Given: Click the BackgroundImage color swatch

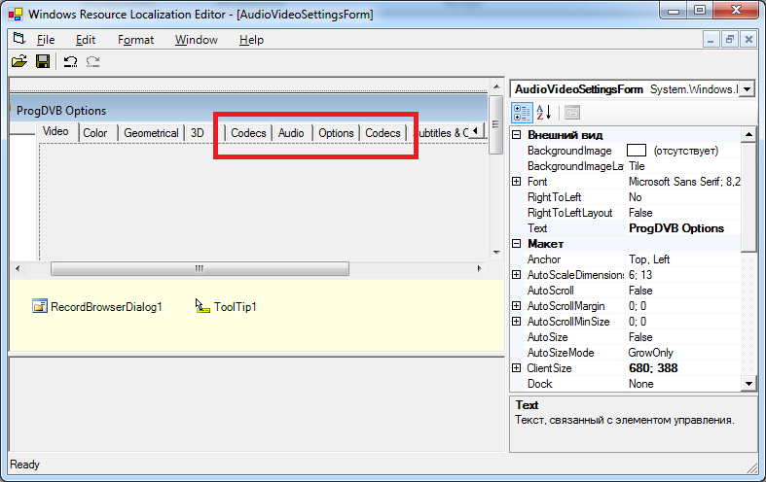Looking at the screenshot, I should [x=637, y=151].
